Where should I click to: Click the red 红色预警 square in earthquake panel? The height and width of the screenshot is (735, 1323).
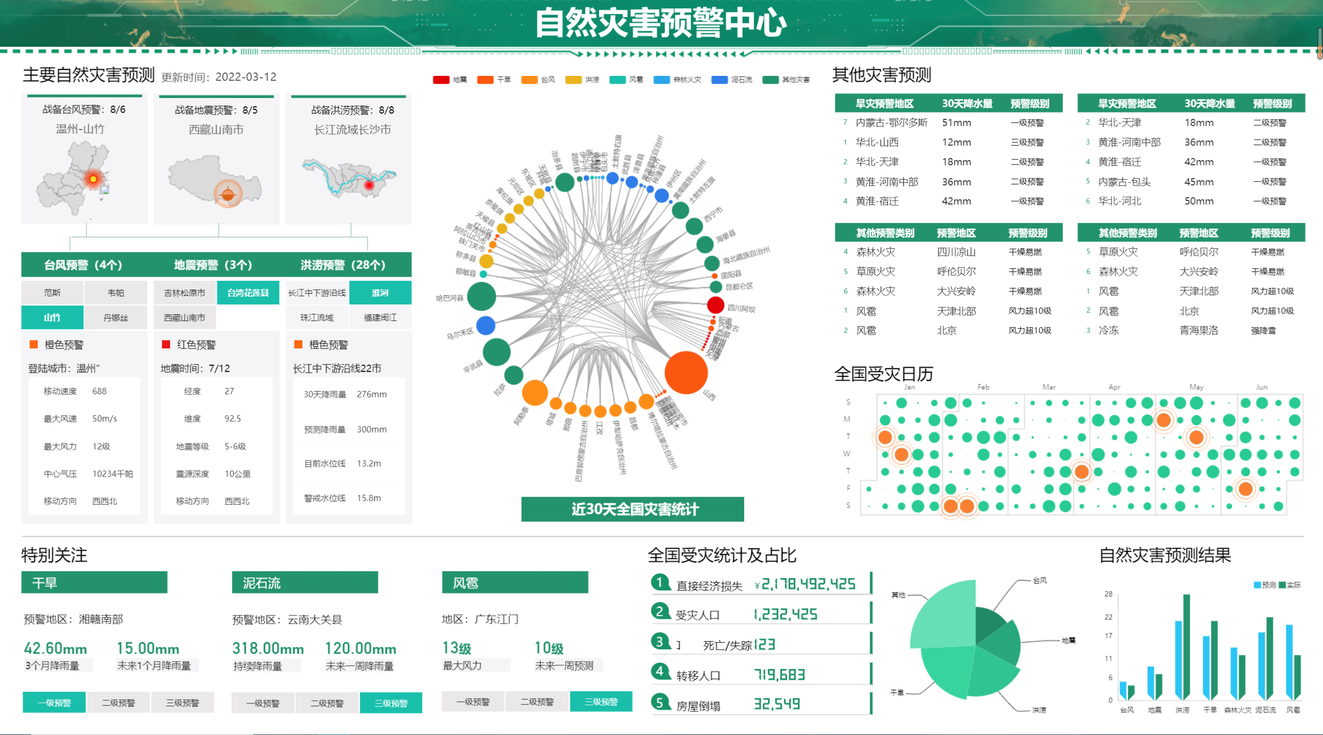166,344
